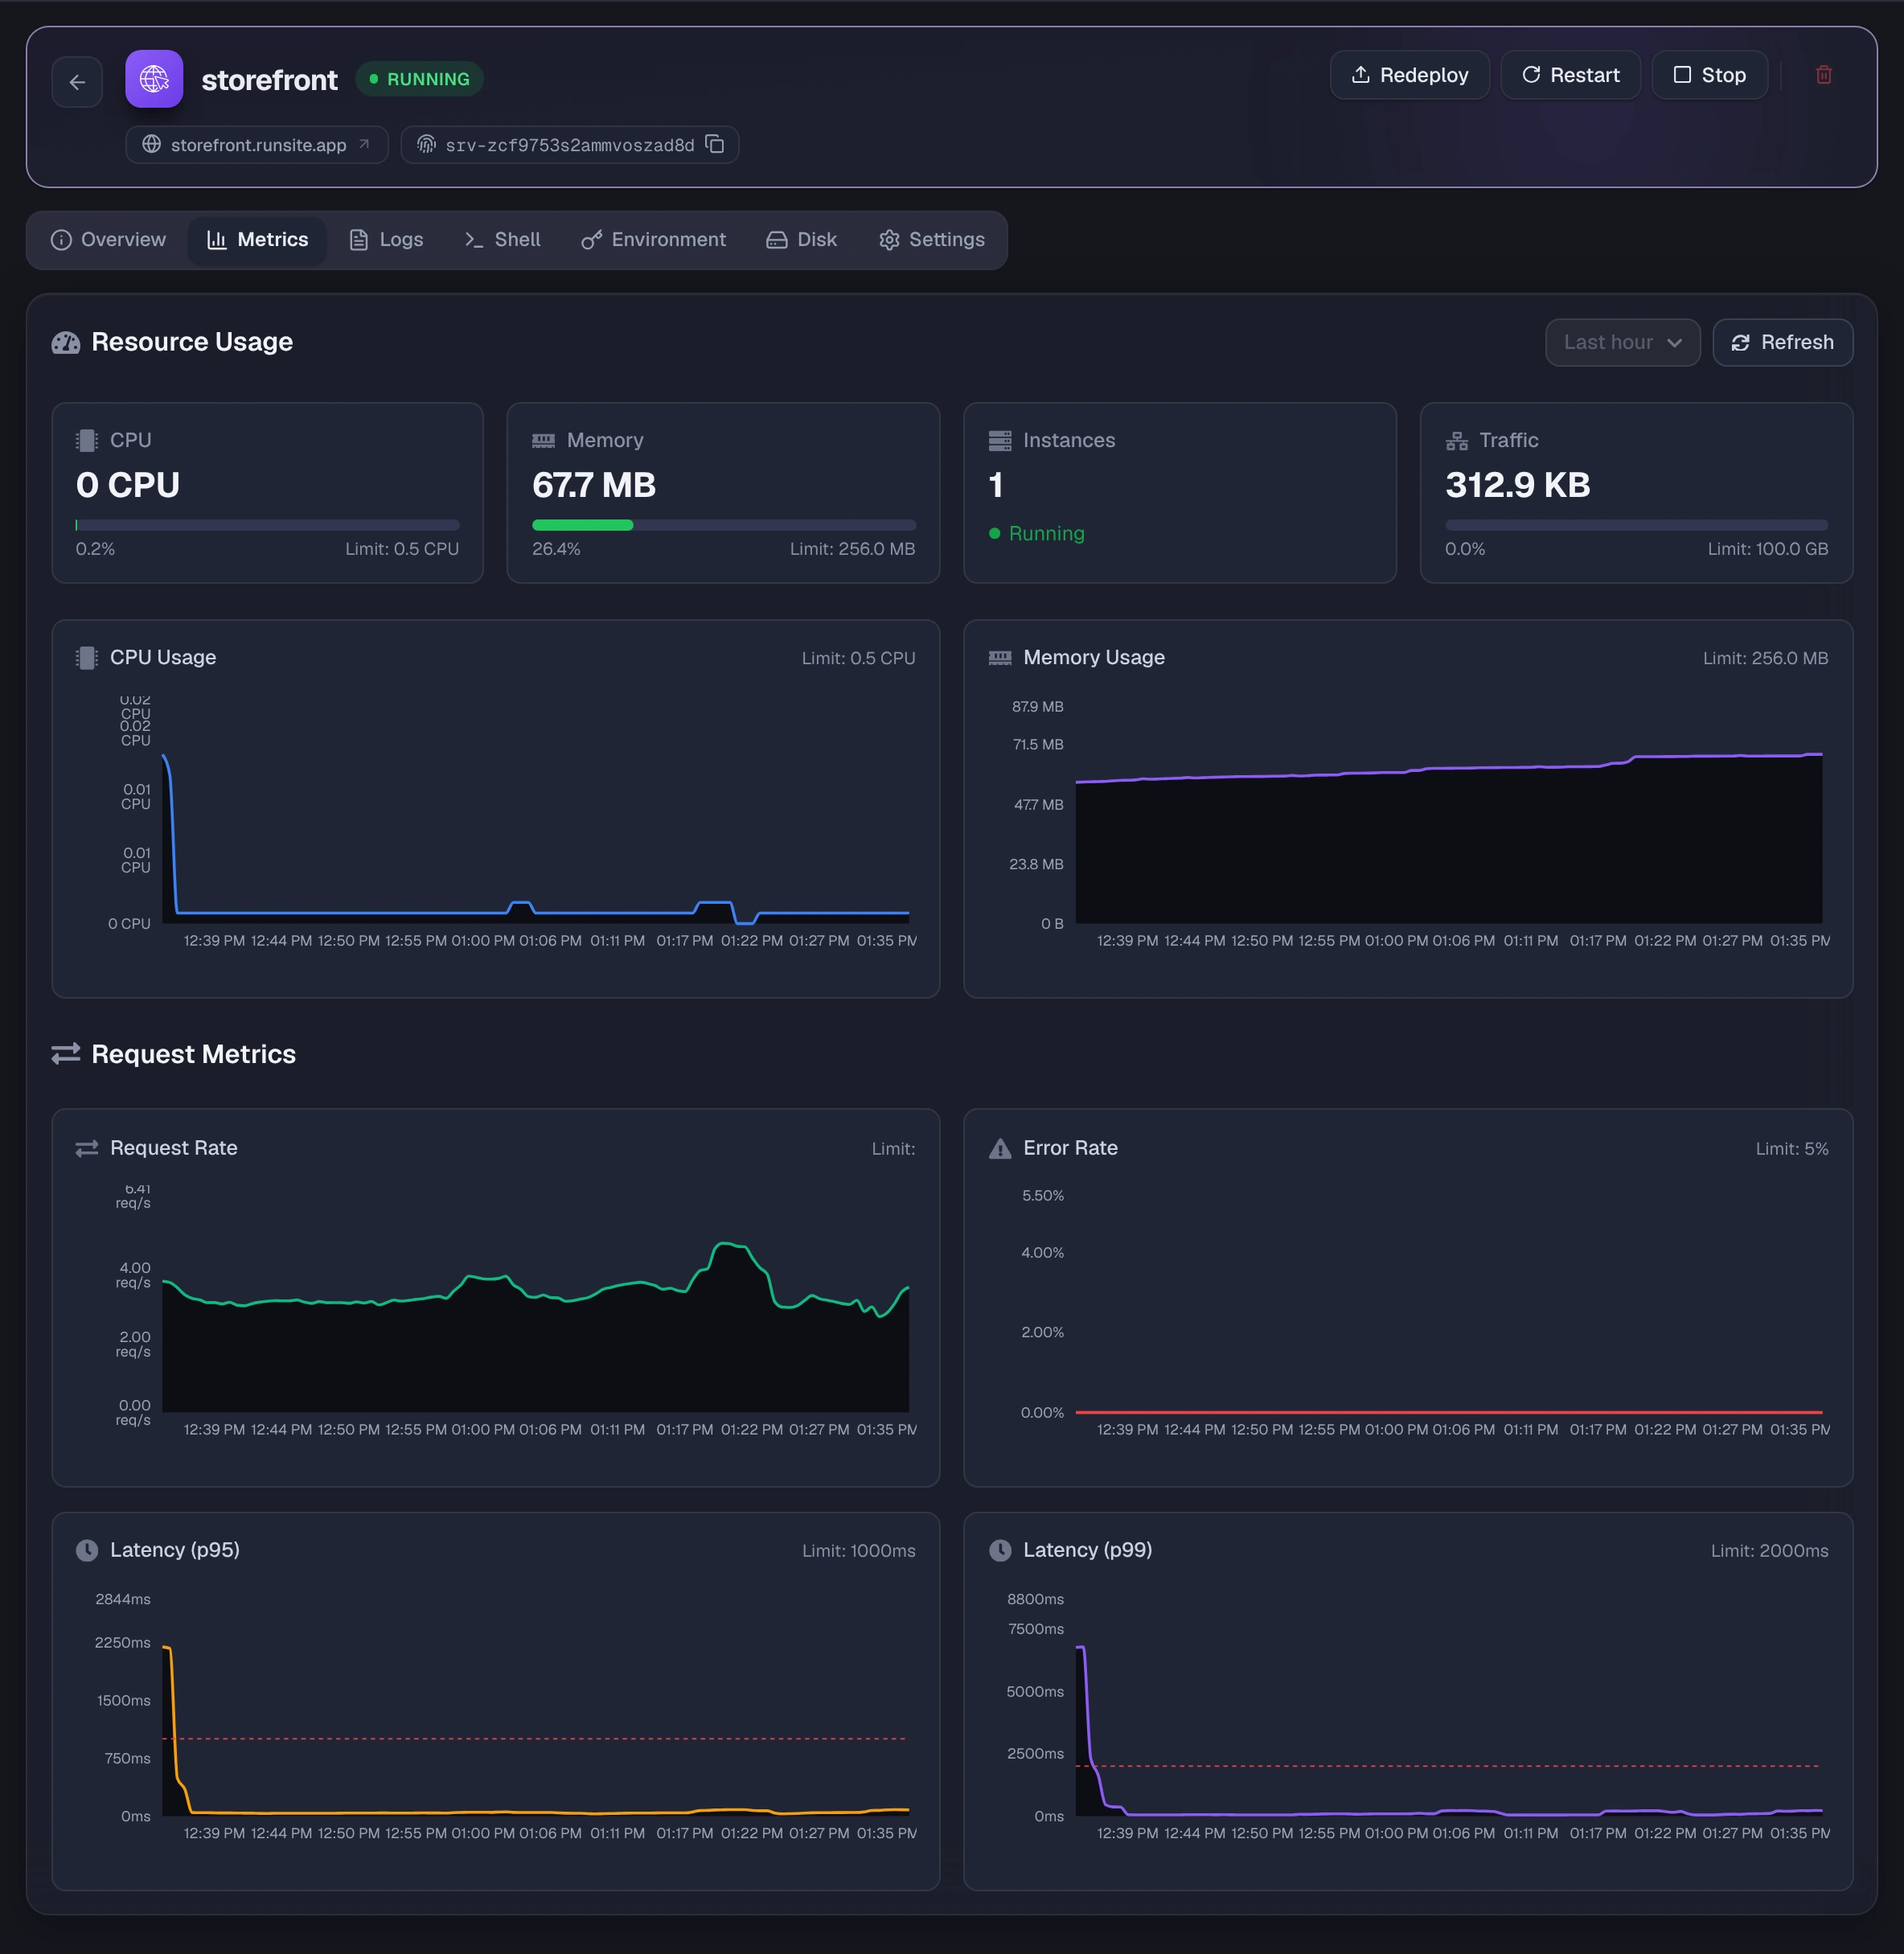
Task: Open the storefront.runsite.app link
Action: pyautogui.click(x=257, y=144)
